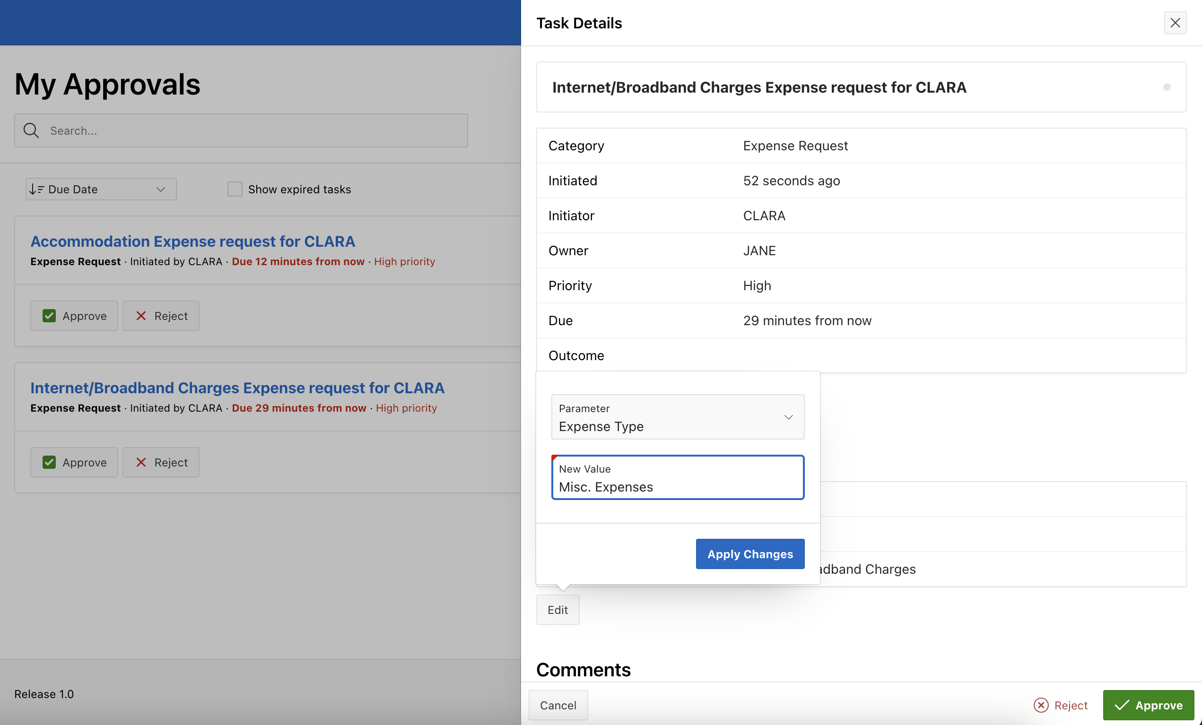Click the green checkmark on the Internet/Broadband Approve button
The height and width of the screenshot is (725, 1202).
49,462
